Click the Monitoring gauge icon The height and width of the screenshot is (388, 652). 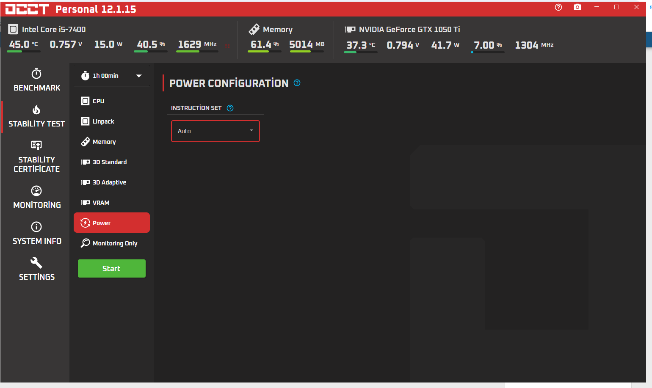pos(37,191)
